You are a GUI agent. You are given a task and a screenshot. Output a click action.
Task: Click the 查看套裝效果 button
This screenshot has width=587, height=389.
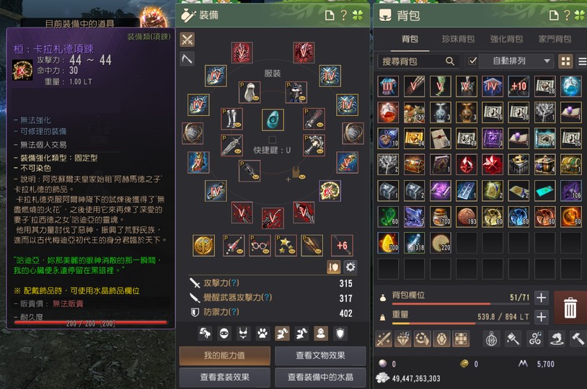pyautogui.click(x=224, y=377)
